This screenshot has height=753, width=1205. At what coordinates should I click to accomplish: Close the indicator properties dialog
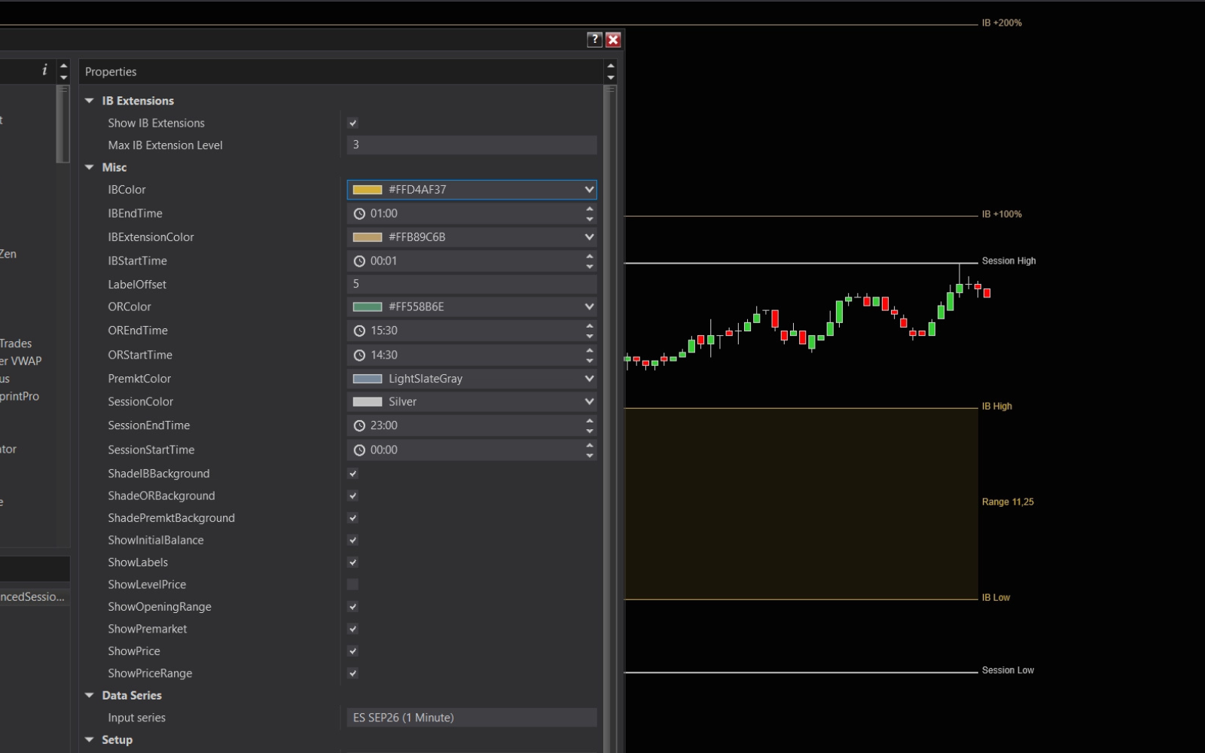pos(614,40)
